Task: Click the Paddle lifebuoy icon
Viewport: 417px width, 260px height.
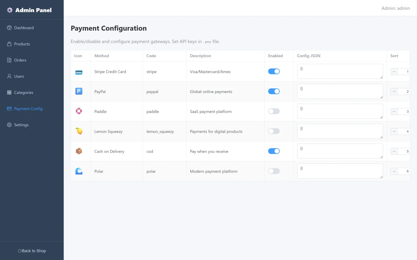Action: (79, 111)
